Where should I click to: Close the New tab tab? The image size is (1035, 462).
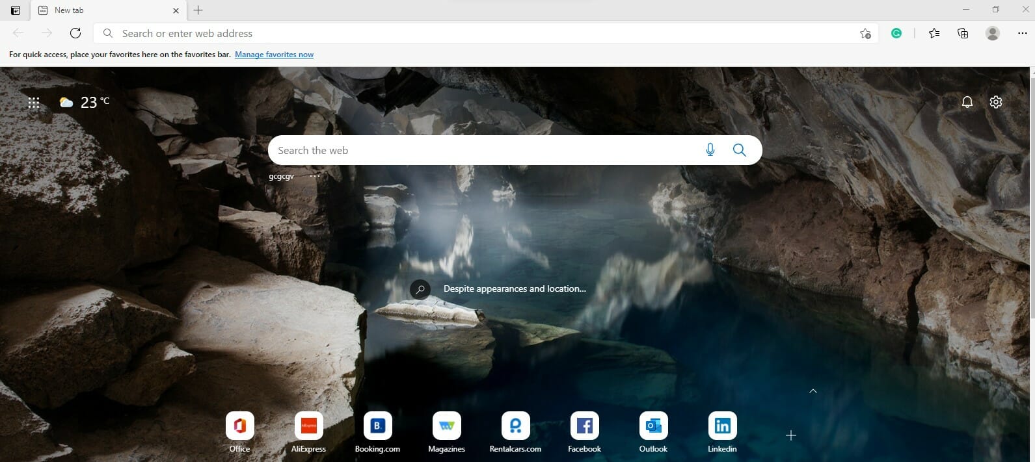coord(176,10)
